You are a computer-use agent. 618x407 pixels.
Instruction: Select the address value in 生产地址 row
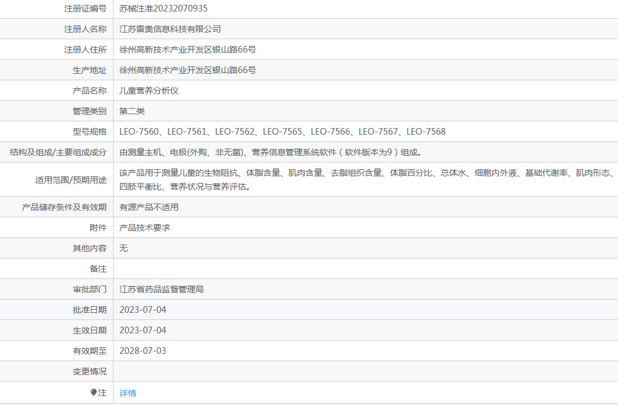click(x=188, y=69)
